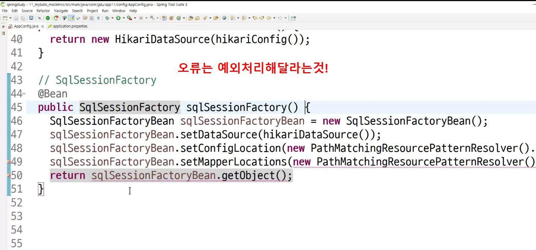Click the New Java Package icon
536x250 pixels.
[171, 18]
